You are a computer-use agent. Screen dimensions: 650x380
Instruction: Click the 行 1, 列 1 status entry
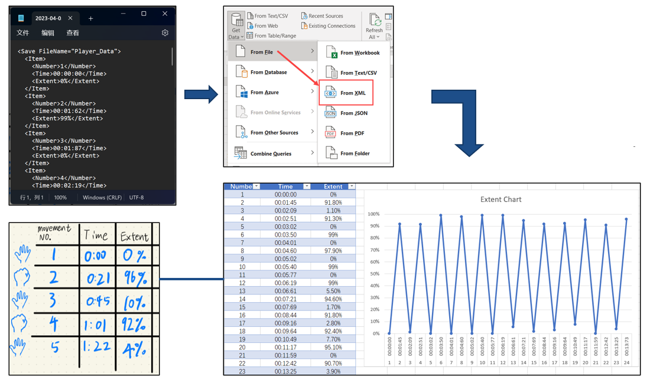pyautogui.click(x=32, y=198)
